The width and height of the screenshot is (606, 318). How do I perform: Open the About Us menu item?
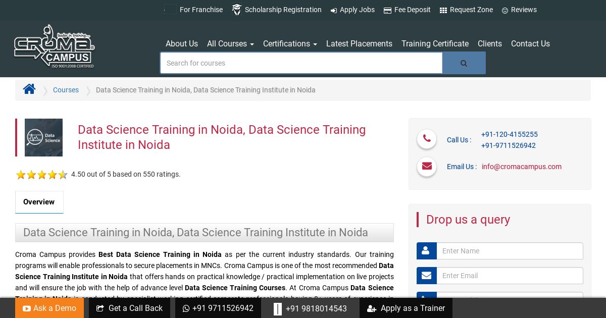[x=182, y=43]
